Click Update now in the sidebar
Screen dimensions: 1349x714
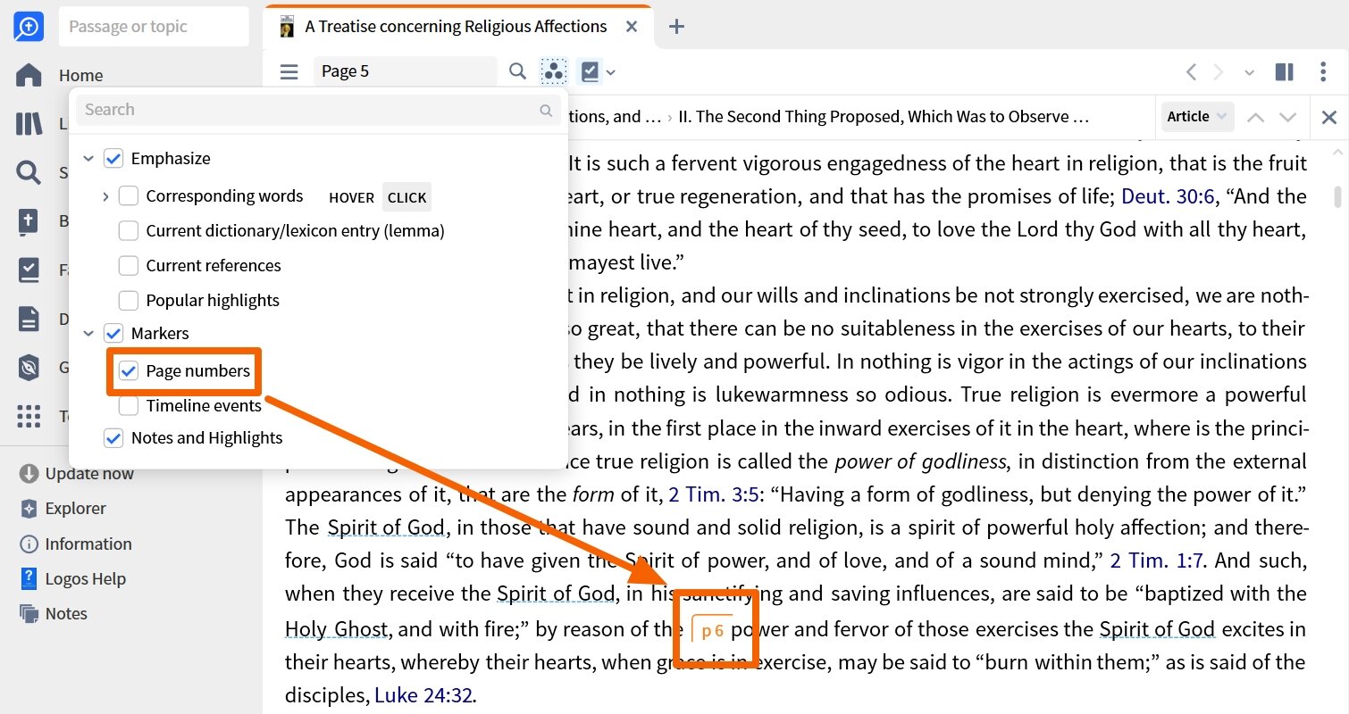coord(80,473)
